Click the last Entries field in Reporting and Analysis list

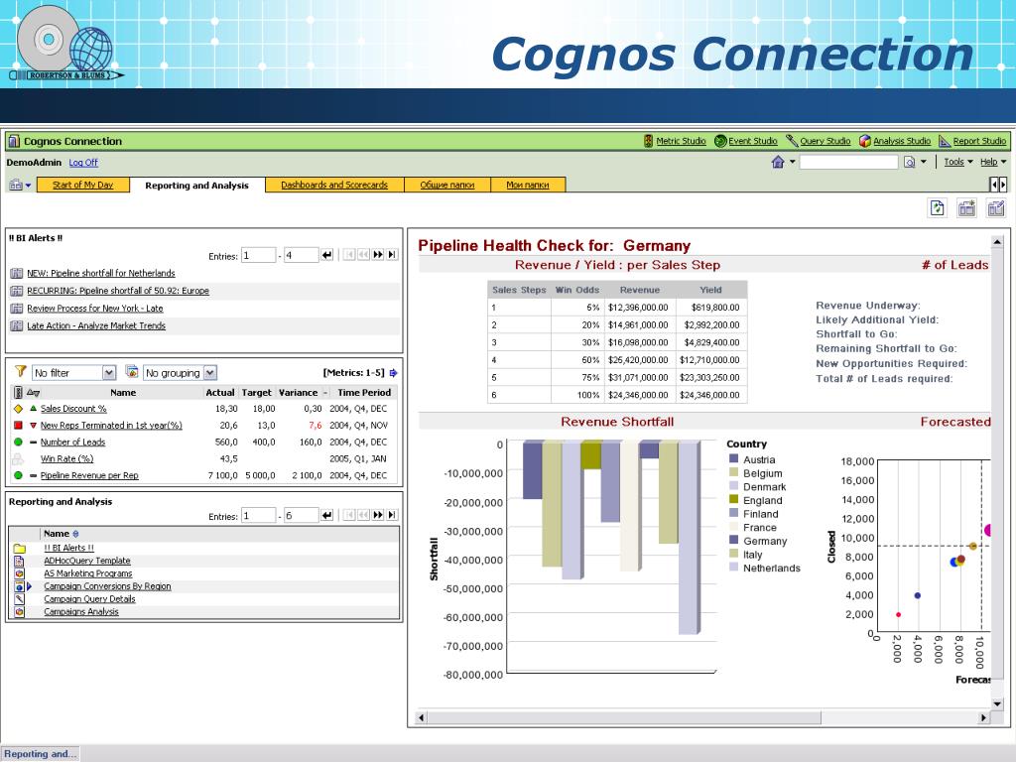(301, 515)
